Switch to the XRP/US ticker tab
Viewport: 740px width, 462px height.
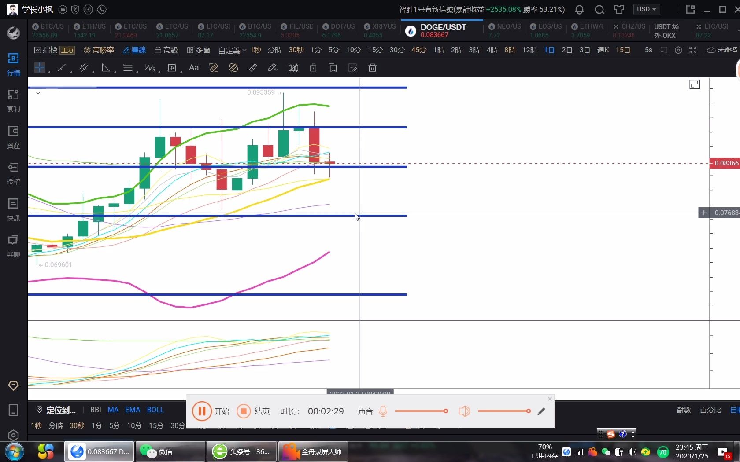coord(380,31)
